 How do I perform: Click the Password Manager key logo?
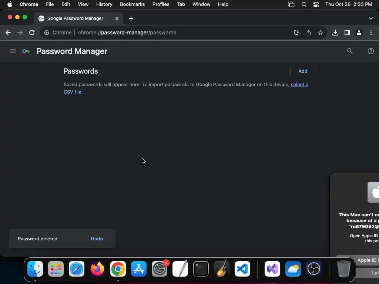coord(26,51)
